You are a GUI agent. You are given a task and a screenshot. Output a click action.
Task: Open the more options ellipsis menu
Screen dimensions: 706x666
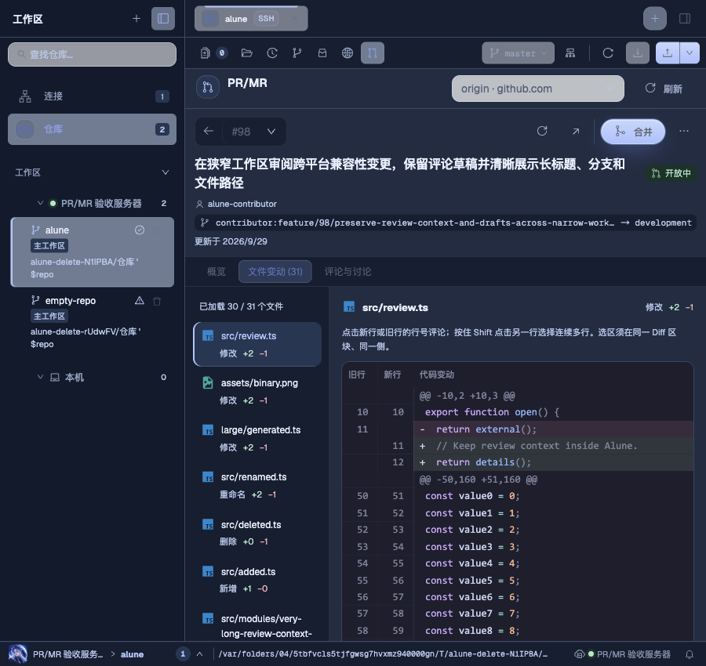point(684,132)
